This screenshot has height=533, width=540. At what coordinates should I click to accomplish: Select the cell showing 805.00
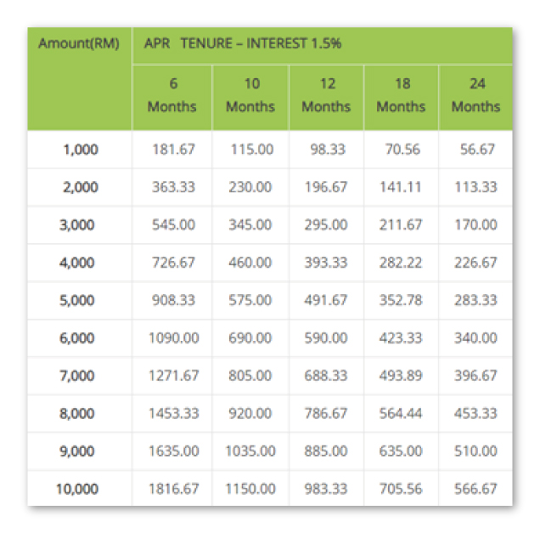[x=250, y=376]
